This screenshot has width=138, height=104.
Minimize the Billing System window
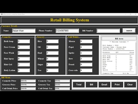pyautogui.click(x=126, y=14)
